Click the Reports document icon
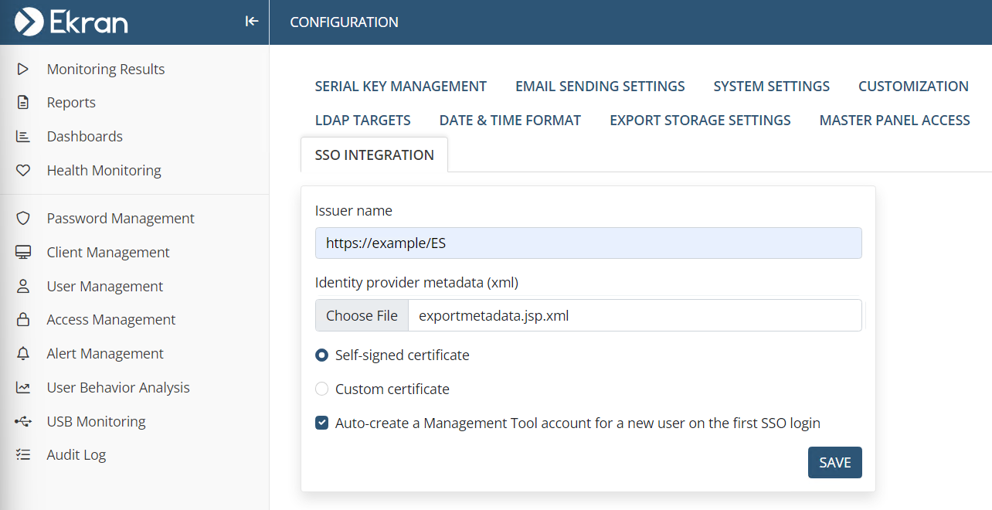 [22, 103]
